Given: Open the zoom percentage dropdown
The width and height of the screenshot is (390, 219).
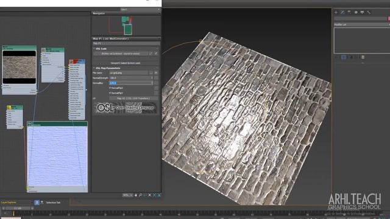Looking at the screenshot, I should (127, 195).
